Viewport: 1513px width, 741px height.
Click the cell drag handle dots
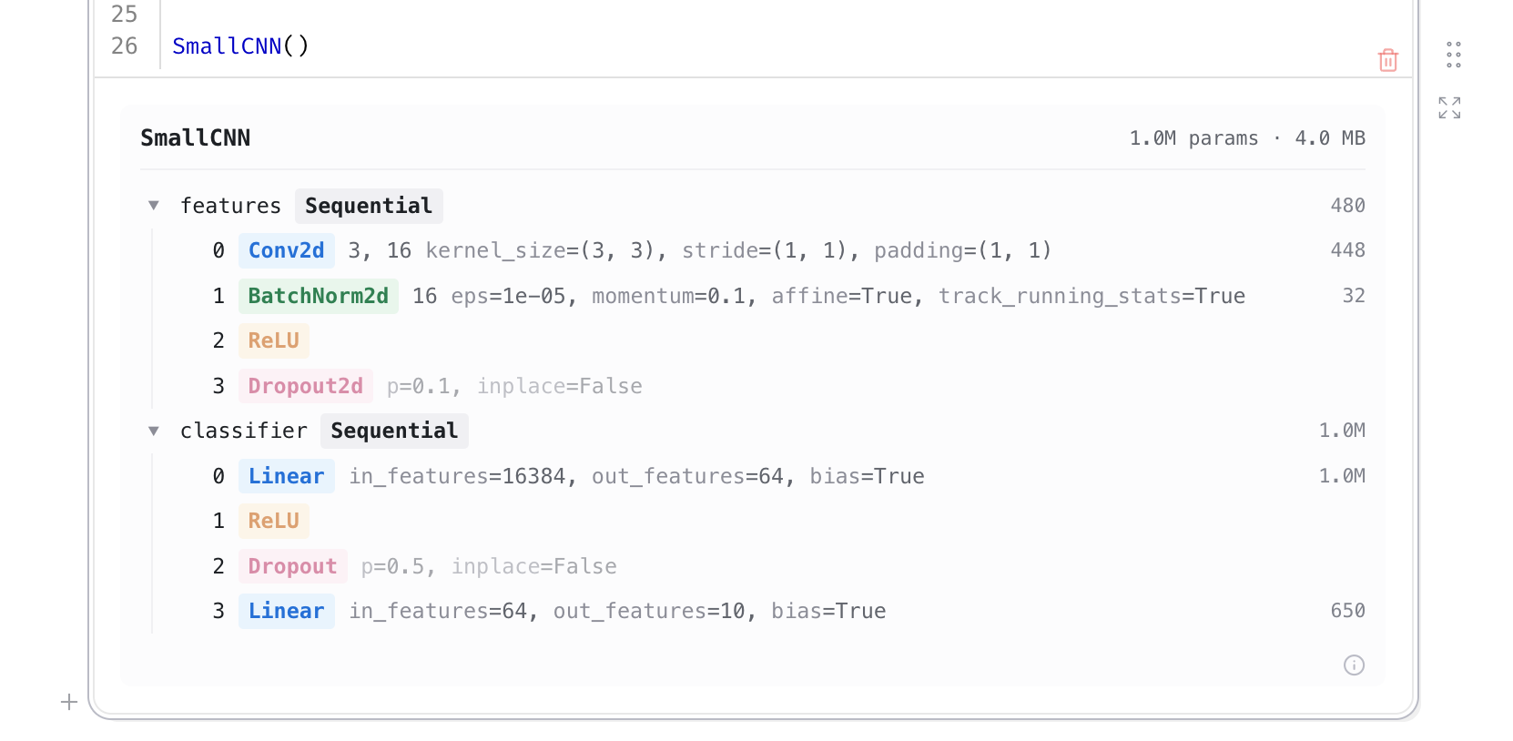click(x=1453, y=55)
